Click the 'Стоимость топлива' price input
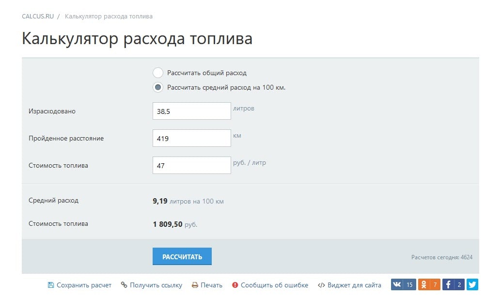This screenshot has width=486, height=299. (x=191, y=165)
